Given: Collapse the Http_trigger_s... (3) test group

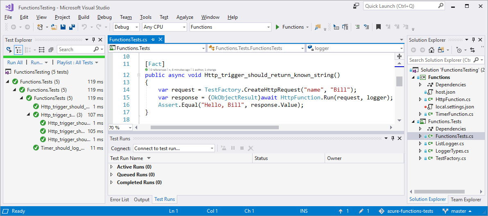Looking at the screenshot, I should tap(29, 114).
